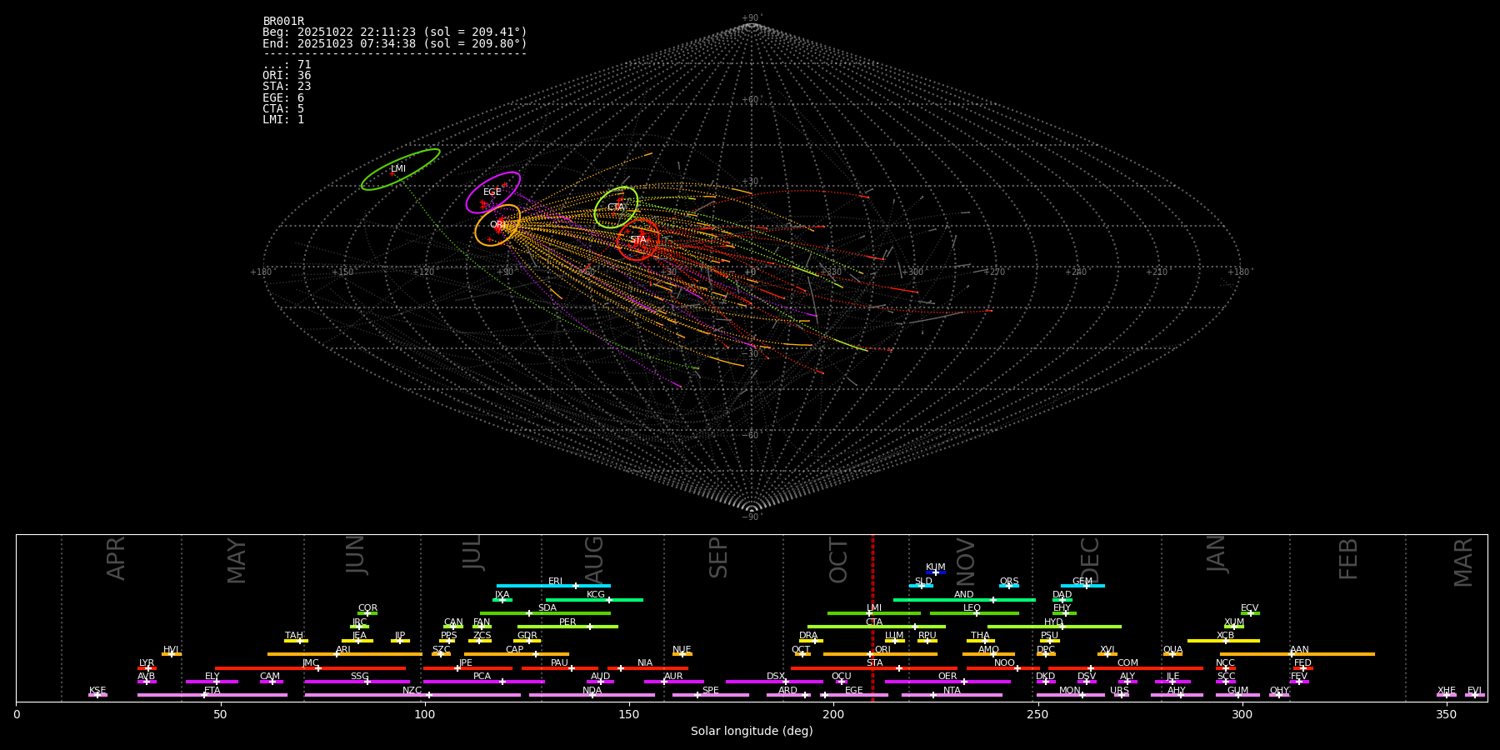The height and width of the screenshot is (750, 1500).
Task: Select the 'EGE: 6' count in legend
Action: [x=283, y=97]
